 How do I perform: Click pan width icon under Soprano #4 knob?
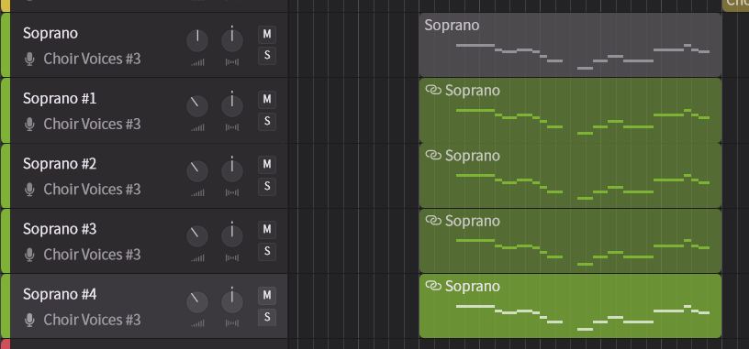(232, 323)
